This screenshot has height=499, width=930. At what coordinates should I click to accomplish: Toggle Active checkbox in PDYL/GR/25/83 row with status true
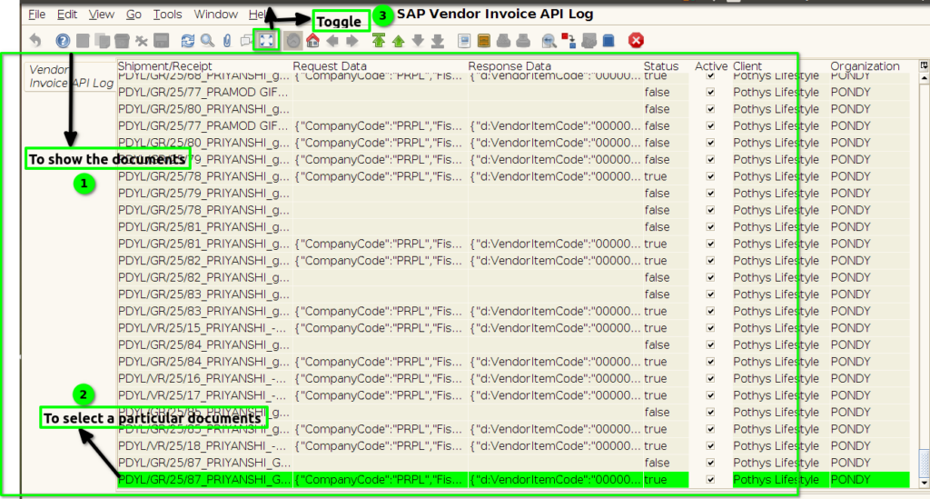pyautogui.click(x=710, y=311)
